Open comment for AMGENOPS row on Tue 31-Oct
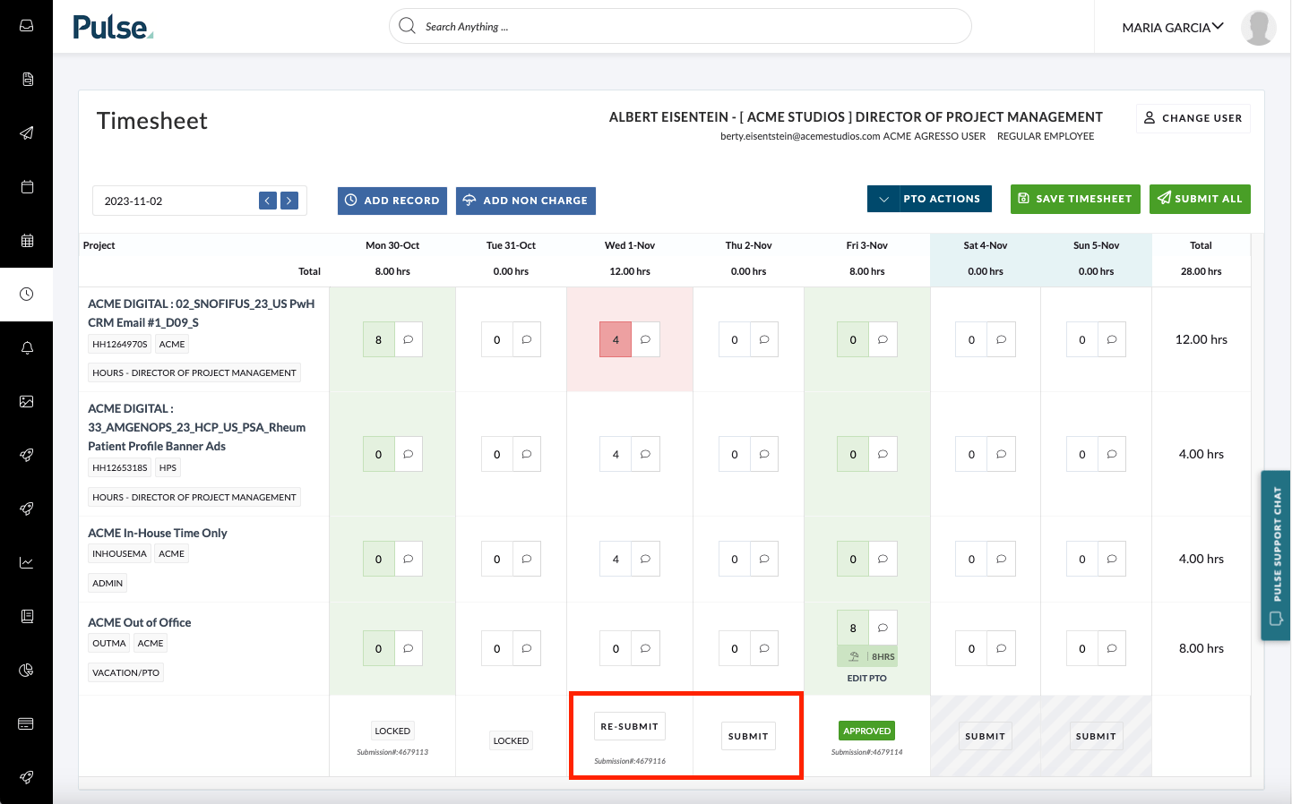 [x=527, y=454]
